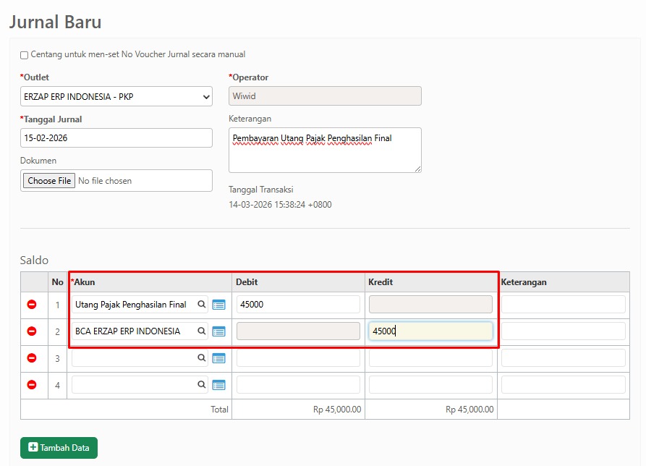Viewport: 646px width, 466px height.
Task: Click the Tambah Data button
Action: [x=59, y=448]
